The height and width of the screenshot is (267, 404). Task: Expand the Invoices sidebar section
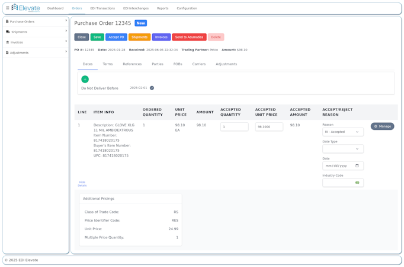tap(66, 42)
